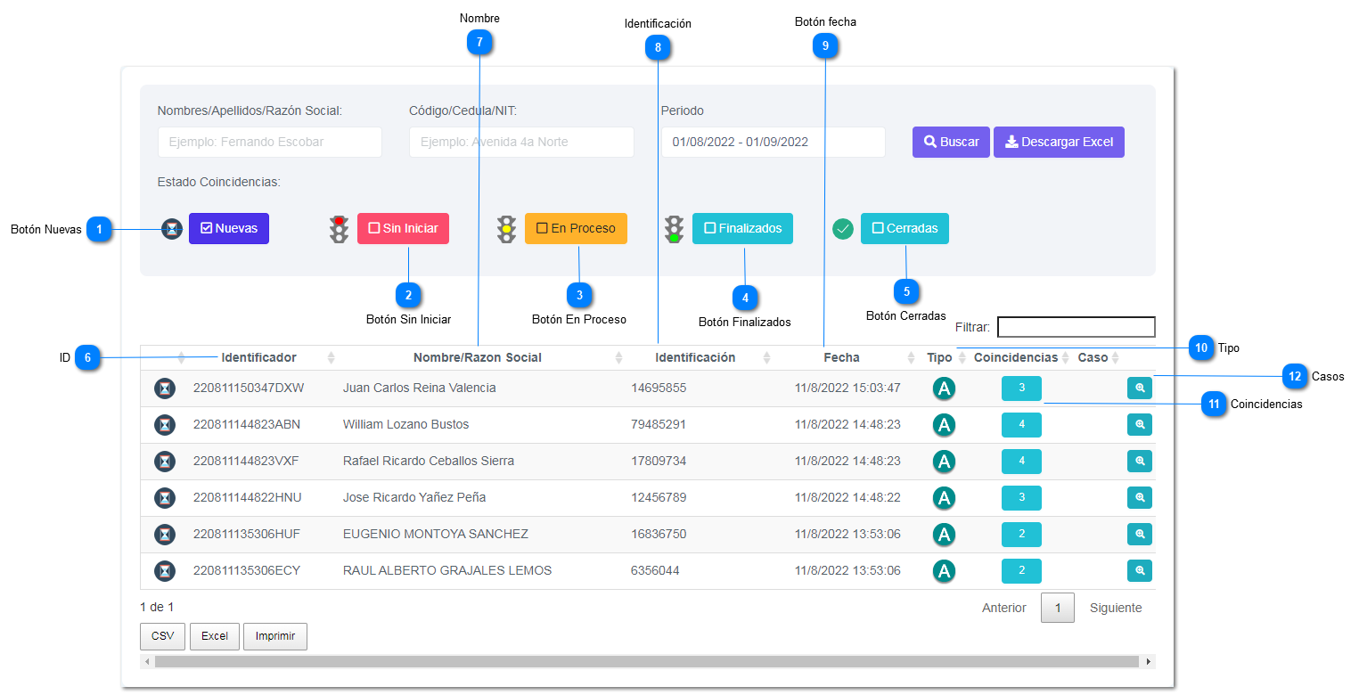This screenshot has width=1359, height=695.
Task: Download results with Descargar Excel button
Action: point(1058,143)
